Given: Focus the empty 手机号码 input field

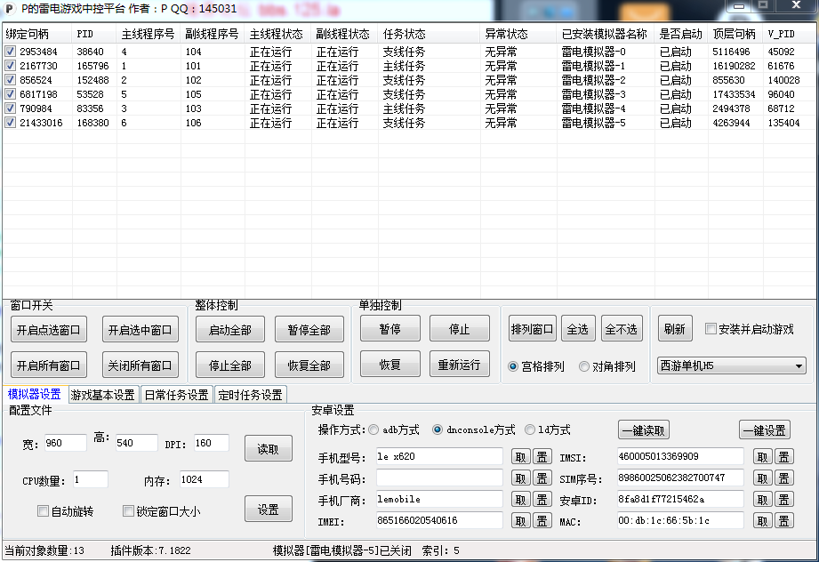Looking at the screenshot, I should pos(439,478).
